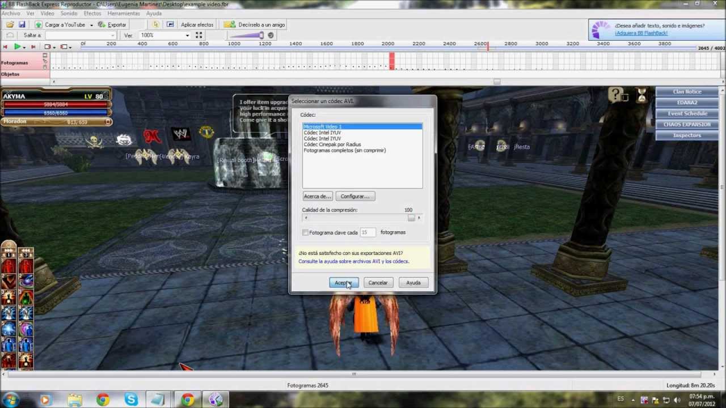Click the Configurar... button
The height and width of the screenshot is (408, 726).
pos(355,196)
